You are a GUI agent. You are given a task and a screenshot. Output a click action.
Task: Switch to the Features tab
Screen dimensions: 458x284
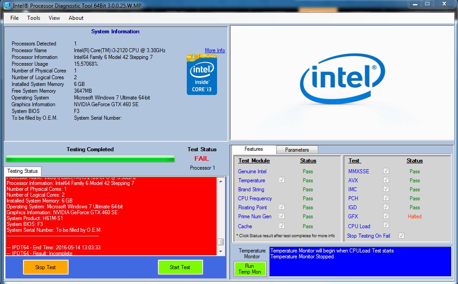click(x=254, y=149)
